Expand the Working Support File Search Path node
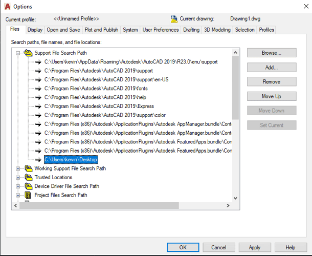This screenshot has width=312, height=256. [18, 169]
